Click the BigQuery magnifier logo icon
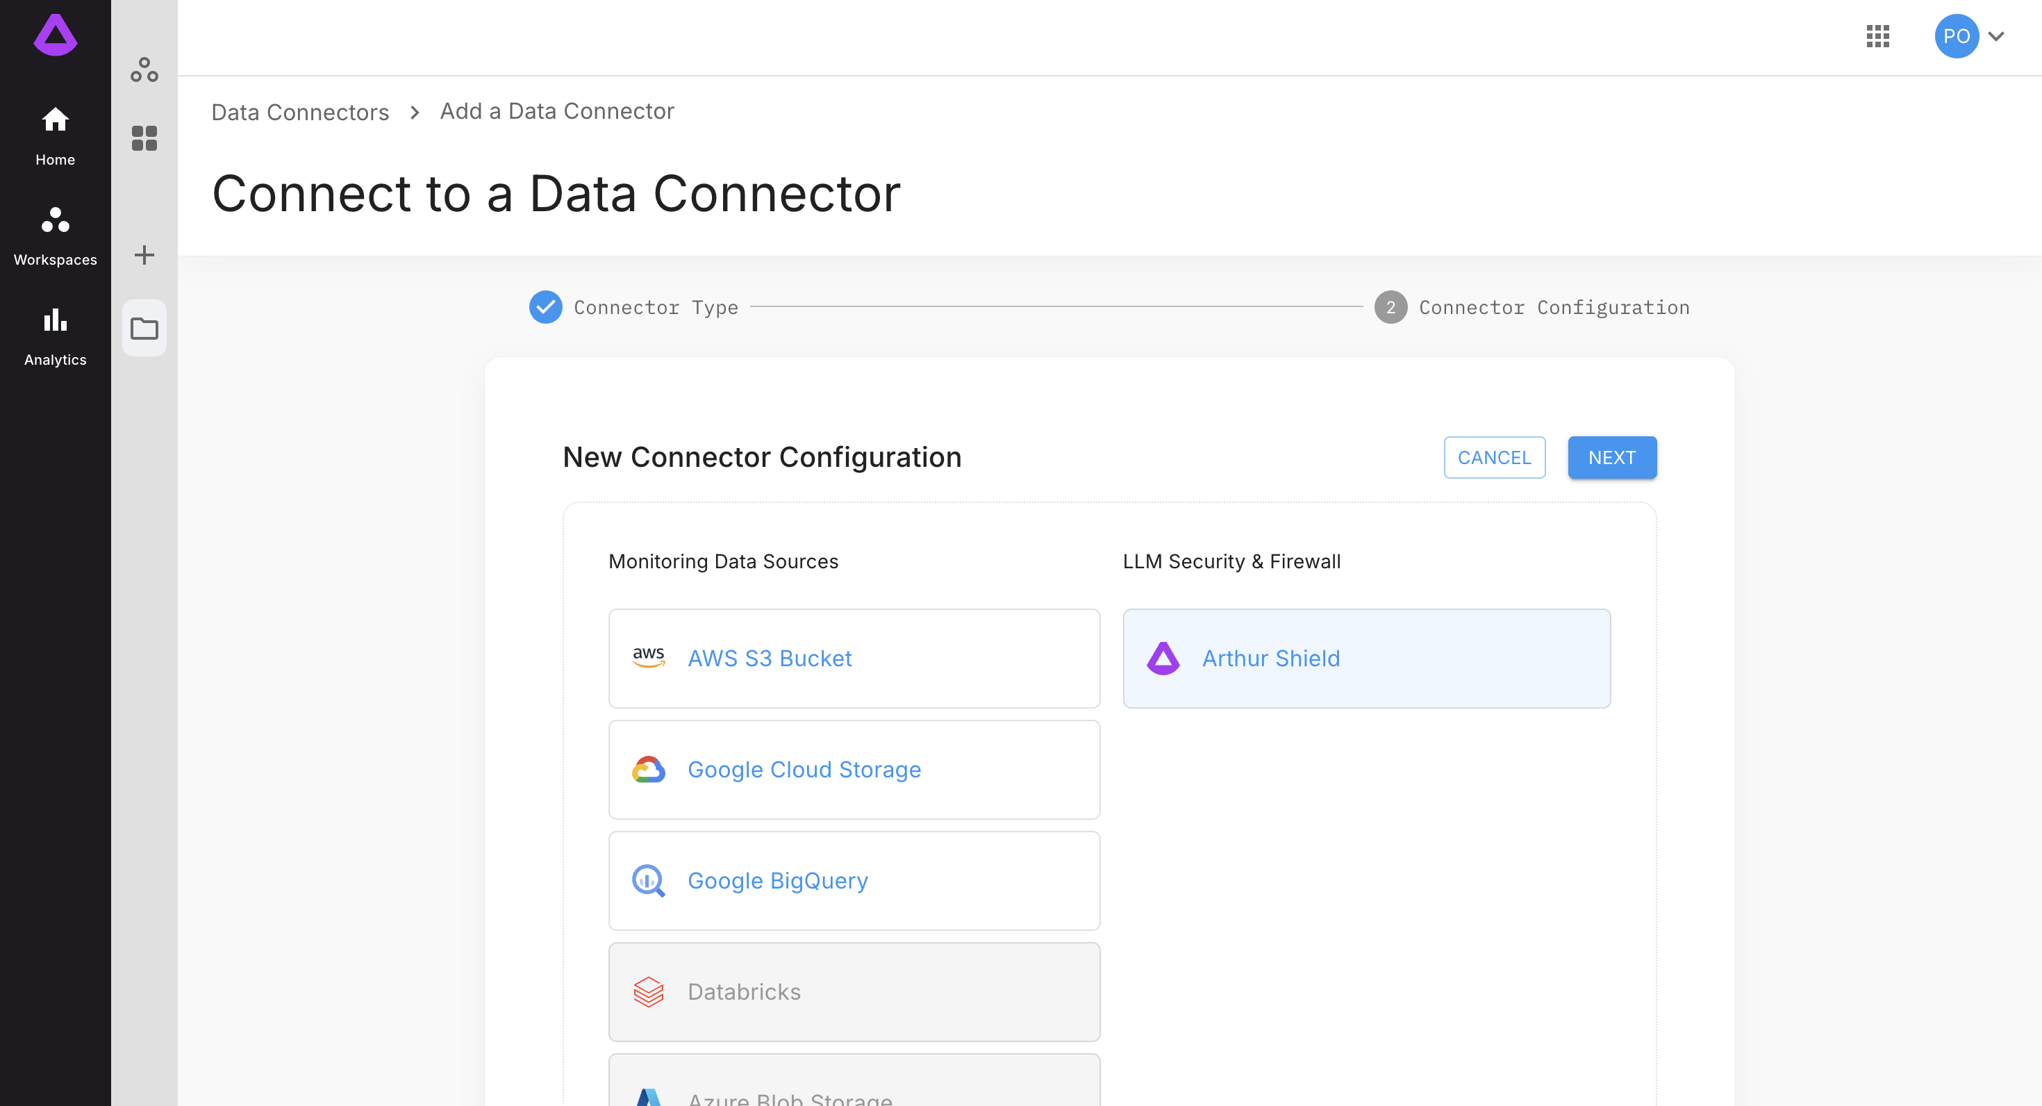Screen dimensions: 2042x1106 [x=649, y=880]
